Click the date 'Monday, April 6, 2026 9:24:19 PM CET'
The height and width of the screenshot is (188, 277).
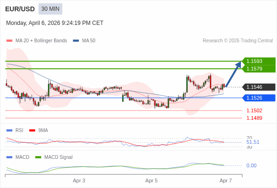(54, 23)
